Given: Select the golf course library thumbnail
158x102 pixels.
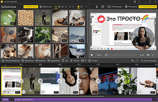Looking at the screenshot, I should [x=8, y=18].
